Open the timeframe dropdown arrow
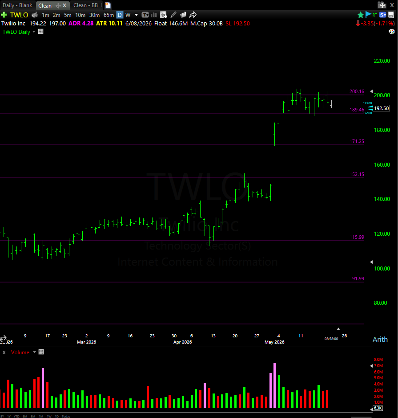The image size is (398, 418). point(136,15)
